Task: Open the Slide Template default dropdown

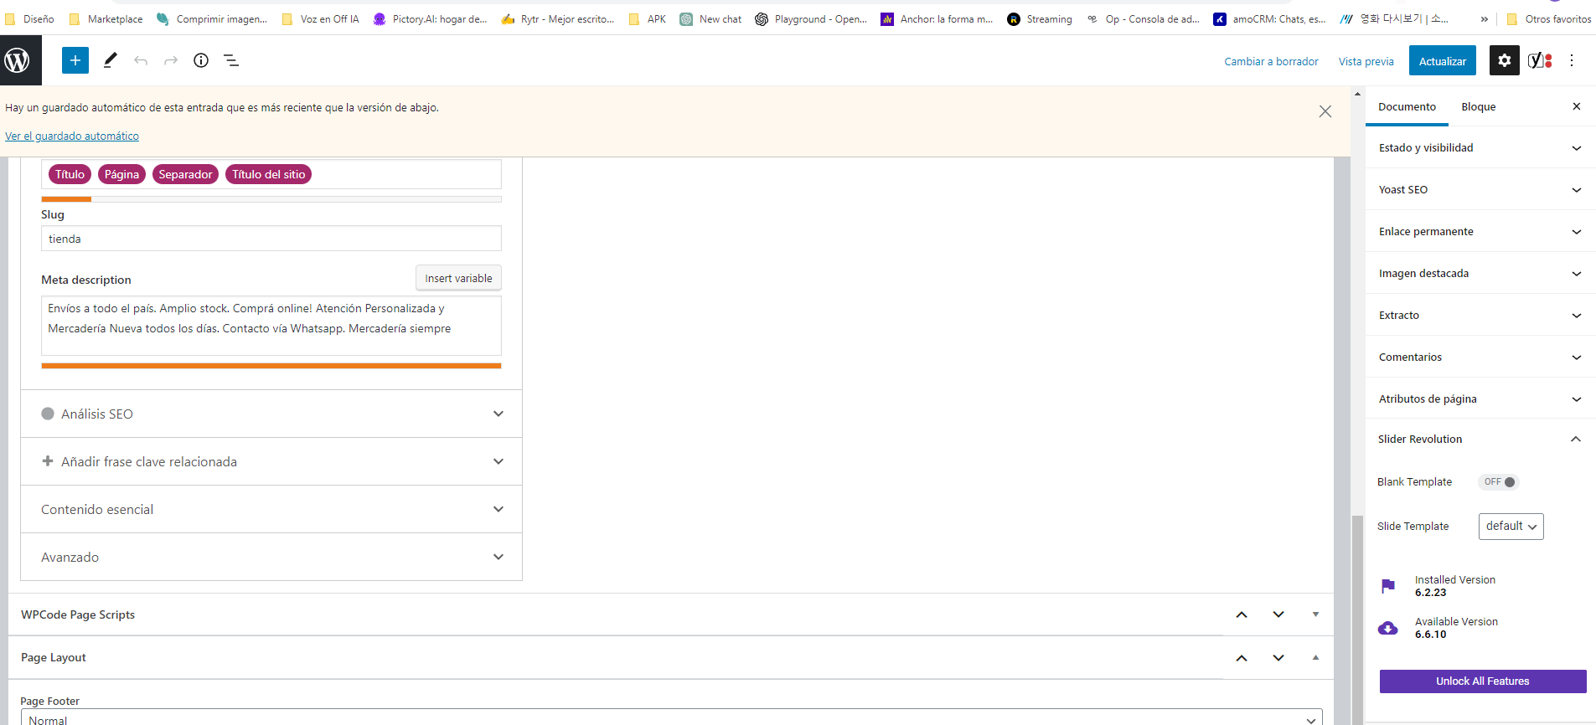Action: (x=1511, y=527)
